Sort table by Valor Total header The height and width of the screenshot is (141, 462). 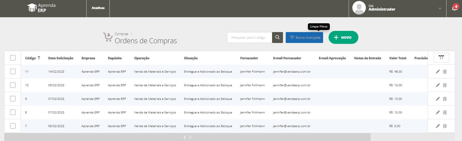[x=398, y=58]
